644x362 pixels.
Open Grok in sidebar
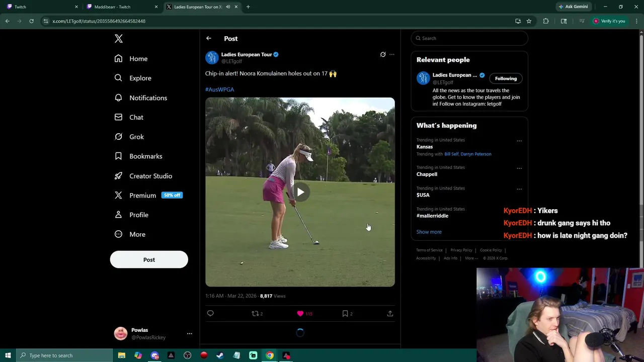[129, 137]
